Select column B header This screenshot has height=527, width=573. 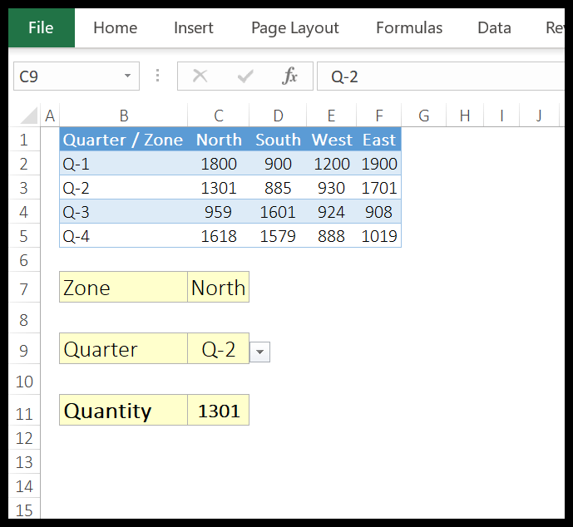[x=124, y=116]
